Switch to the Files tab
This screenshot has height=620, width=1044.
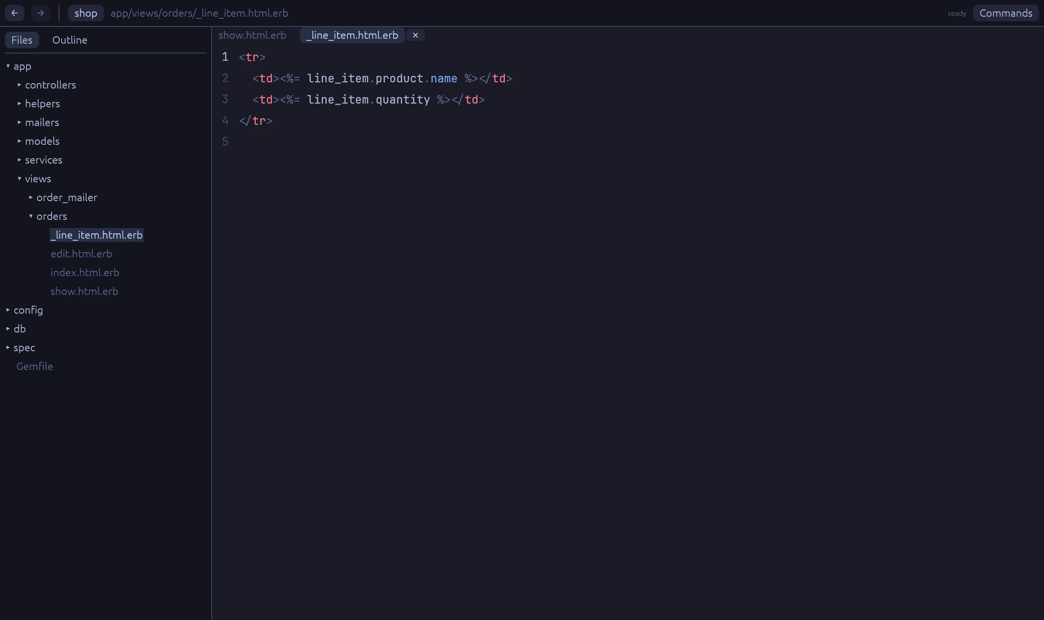pos(22,40)
